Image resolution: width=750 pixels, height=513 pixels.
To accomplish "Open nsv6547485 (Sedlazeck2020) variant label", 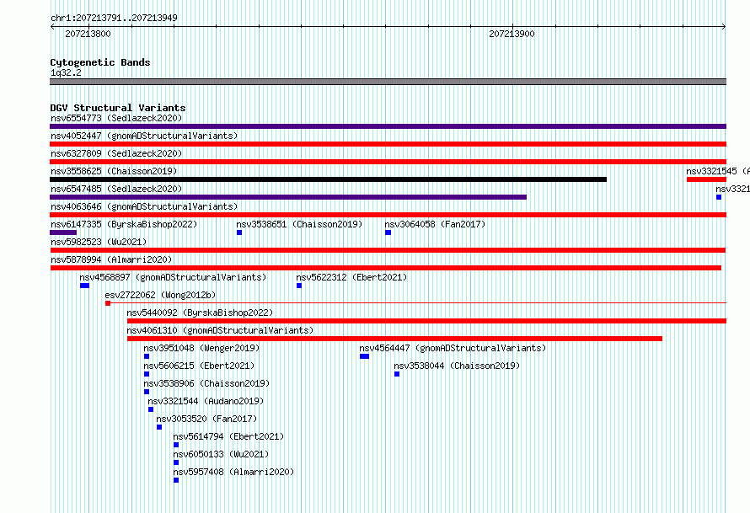I will (116, 189).
